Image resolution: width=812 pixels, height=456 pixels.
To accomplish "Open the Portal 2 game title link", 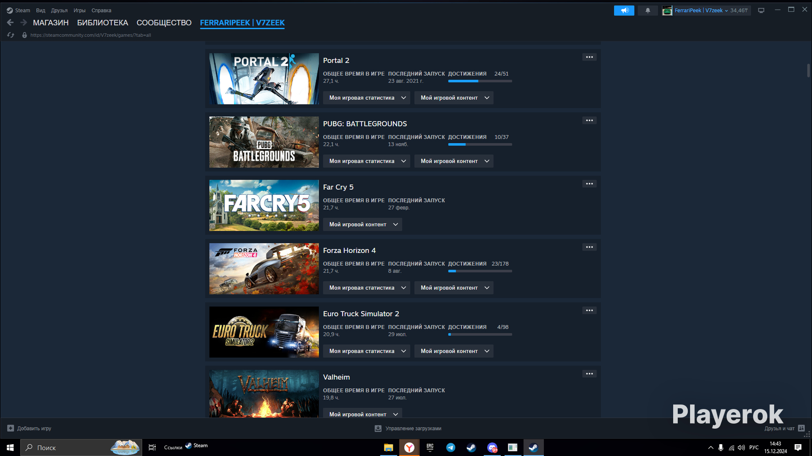I will coord(336,60).
